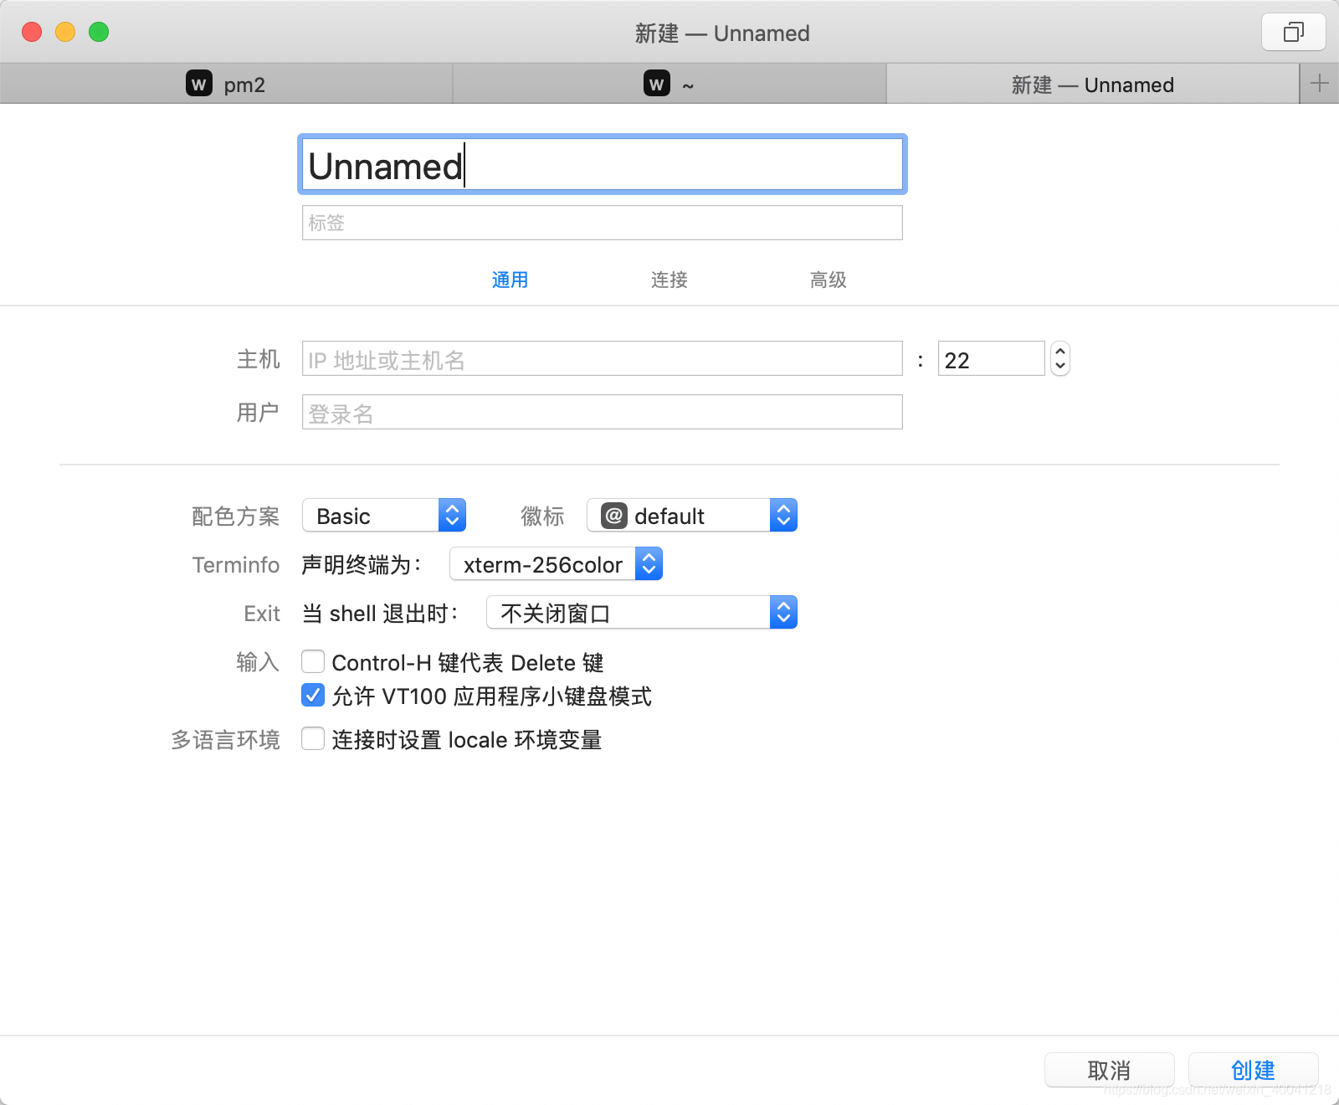Click the port field showing 22
The width and height of the screenshot is (1339, 1105).
click(x=992, y=359)
